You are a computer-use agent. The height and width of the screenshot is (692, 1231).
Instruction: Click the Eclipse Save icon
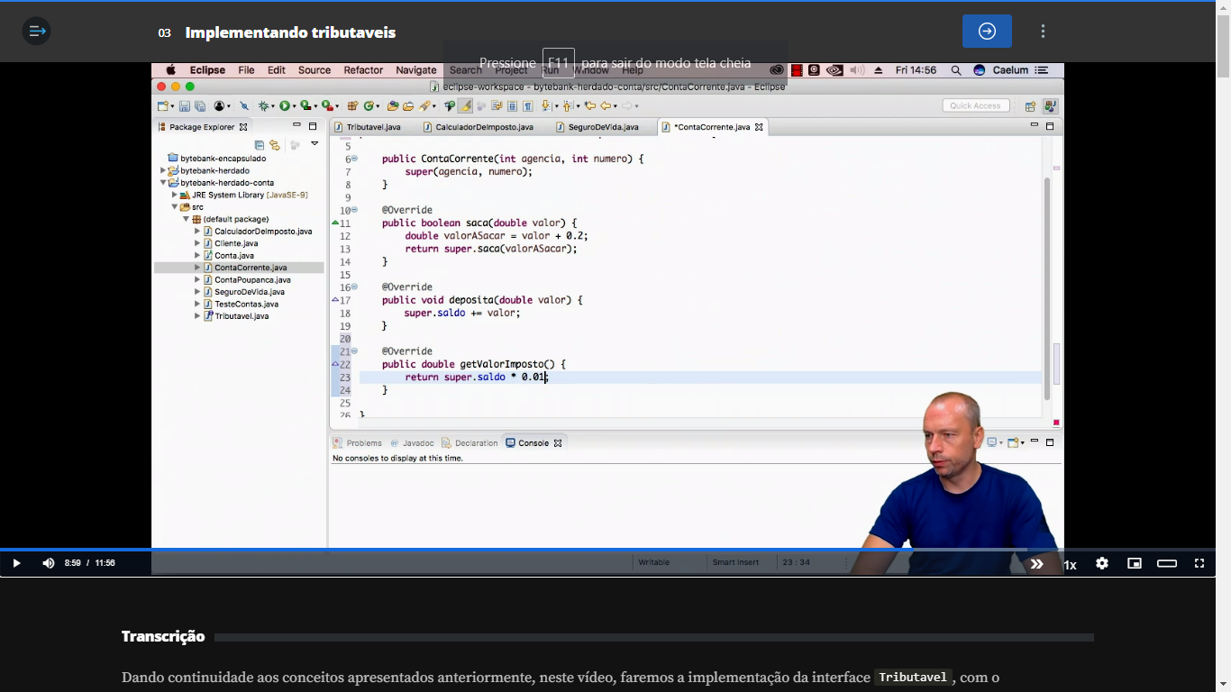(184, 106)
